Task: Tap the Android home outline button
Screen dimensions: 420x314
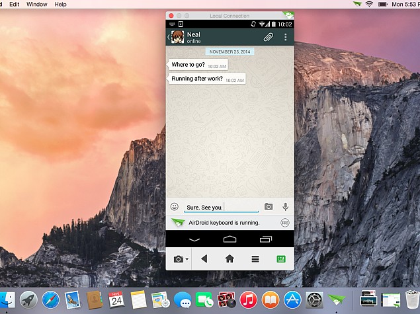Action: (230, 239)
